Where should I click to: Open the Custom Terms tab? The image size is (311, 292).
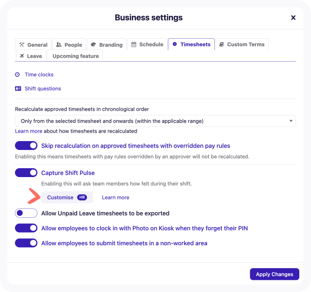[x=242, y=44]
